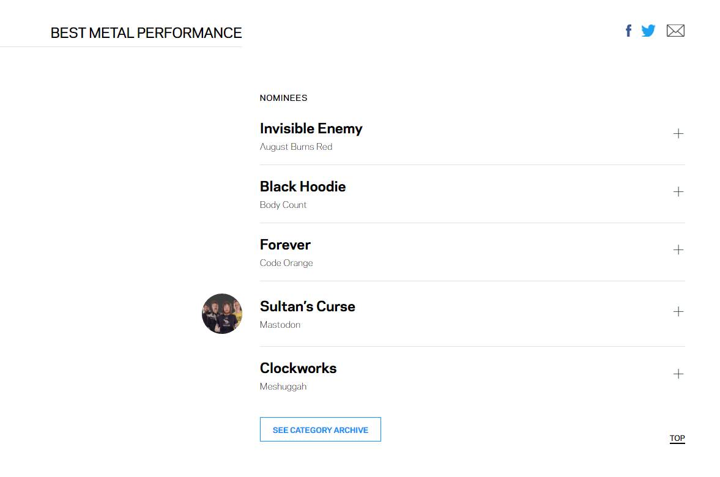Expand the Black Hoodie plus icon
The height and width of the screenshot is (477, 720).
(x=678, y=191)
